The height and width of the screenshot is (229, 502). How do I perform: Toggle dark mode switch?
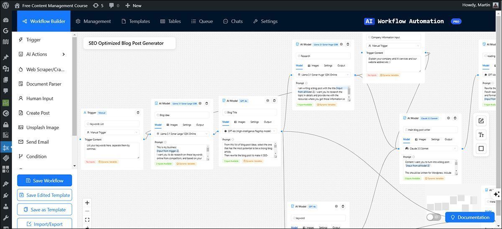433,217
